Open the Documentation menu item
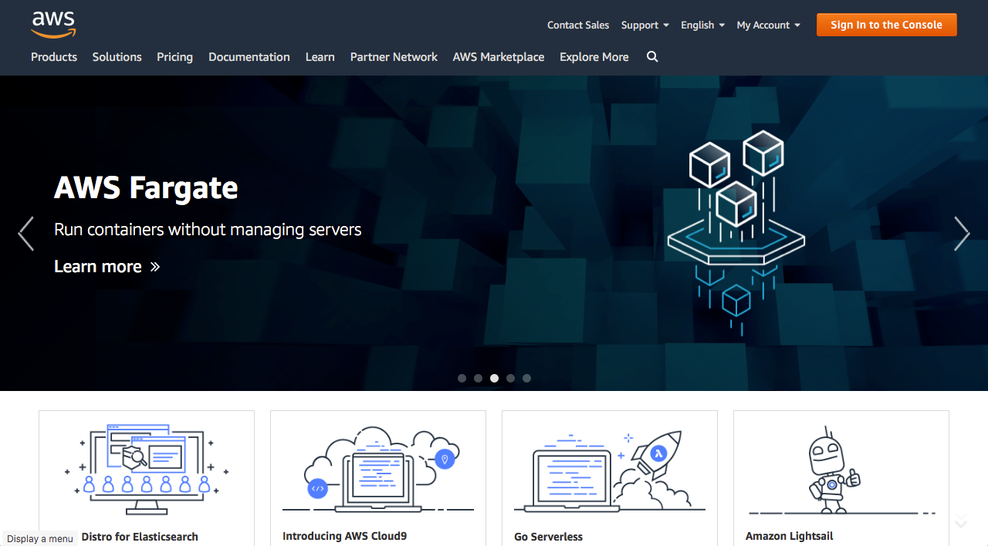This screenshot has width=988, height=546. [249, 57]
